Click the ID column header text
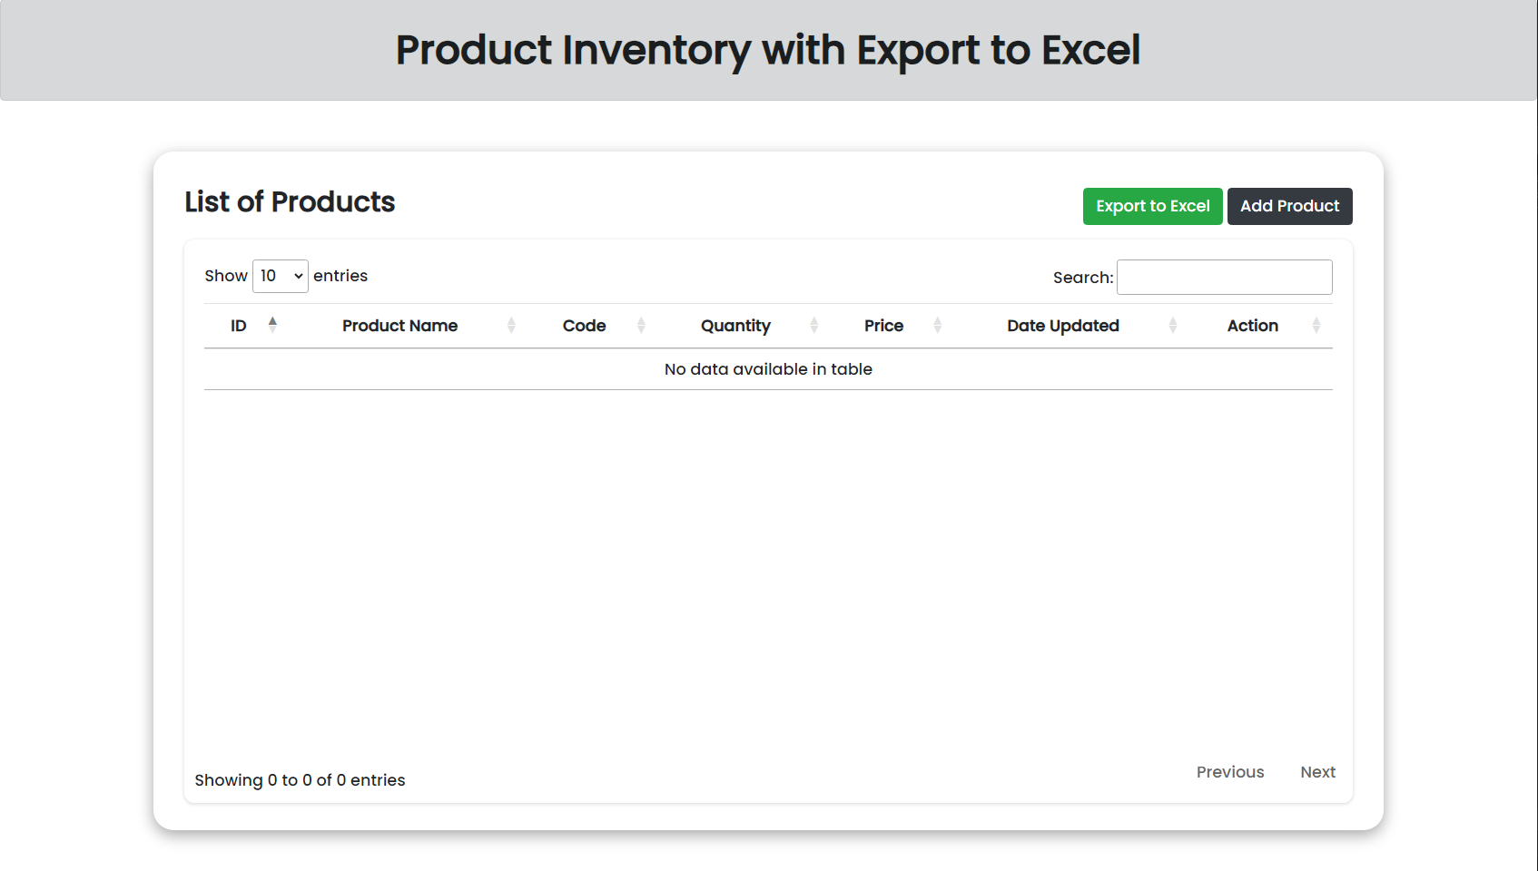Image resolution: width=1538 pixels, height=871 pixels. click(239, 326)
